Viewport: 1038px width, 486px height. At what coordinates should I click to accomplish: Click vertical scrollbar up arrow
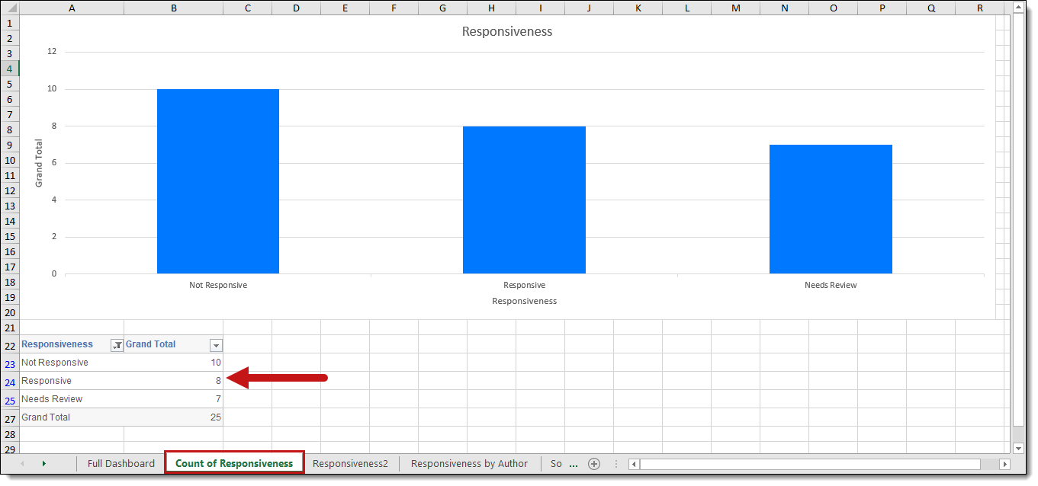point(1019,8)
